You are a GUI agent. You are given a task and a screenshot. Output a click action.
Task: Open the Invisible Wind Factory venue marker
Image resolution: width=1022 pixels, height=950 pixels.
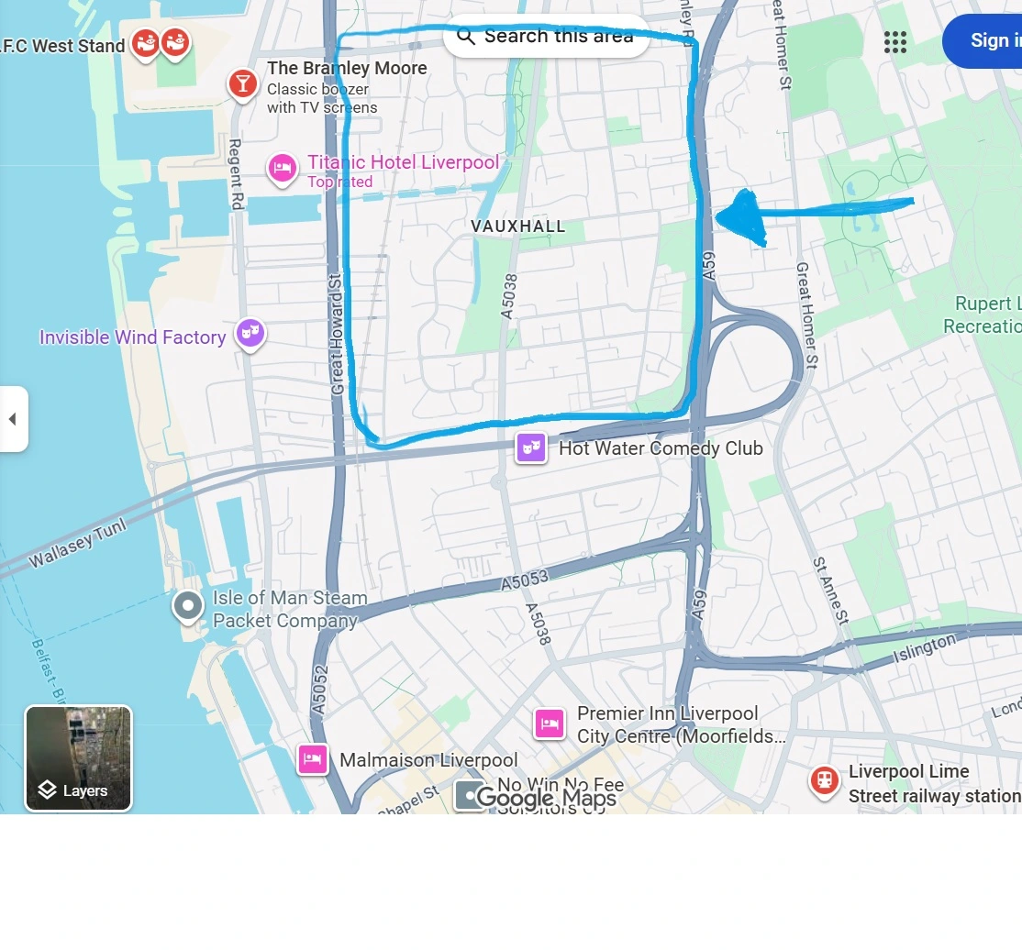(250, 334)
